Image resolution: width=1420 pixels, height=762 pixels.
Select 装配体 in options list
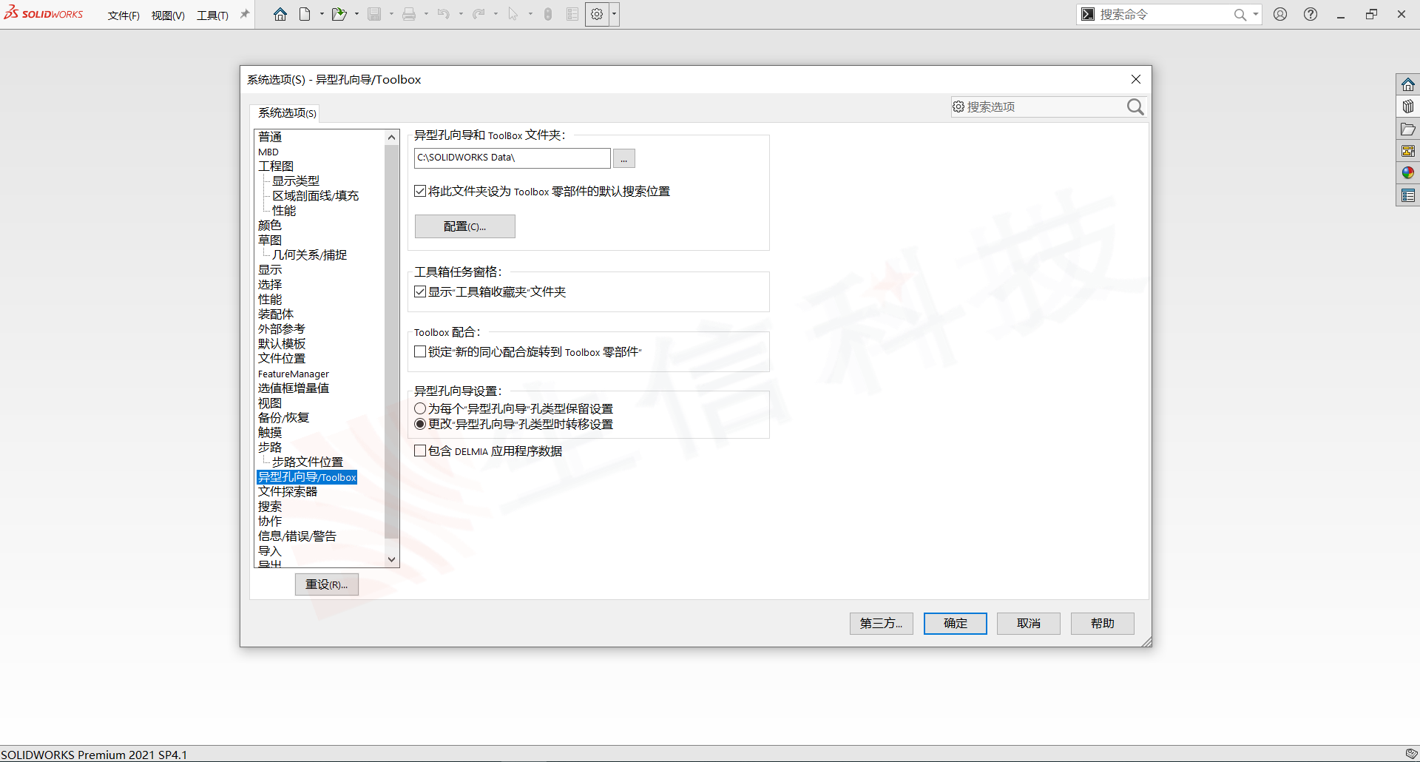point(276,314)
